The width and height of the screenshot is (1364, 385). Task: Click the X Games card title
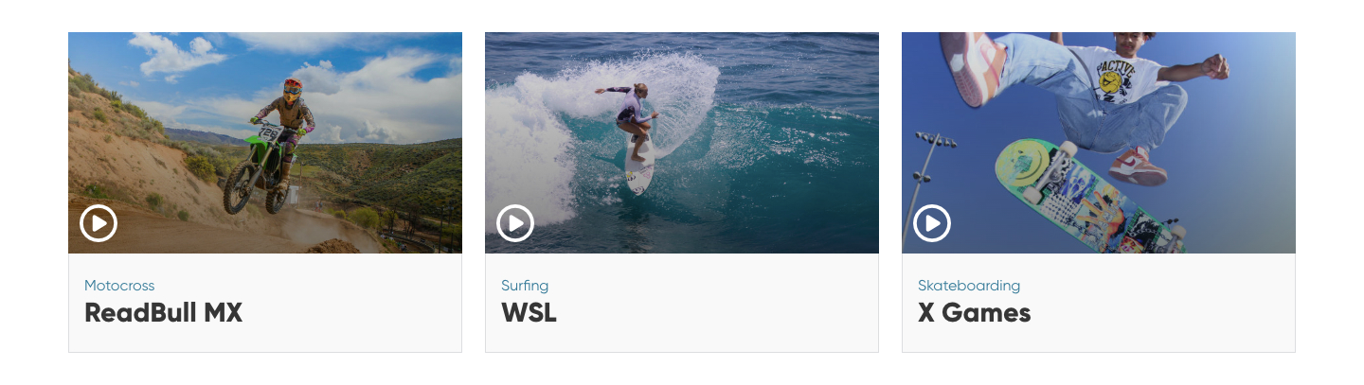coord(974,313)
